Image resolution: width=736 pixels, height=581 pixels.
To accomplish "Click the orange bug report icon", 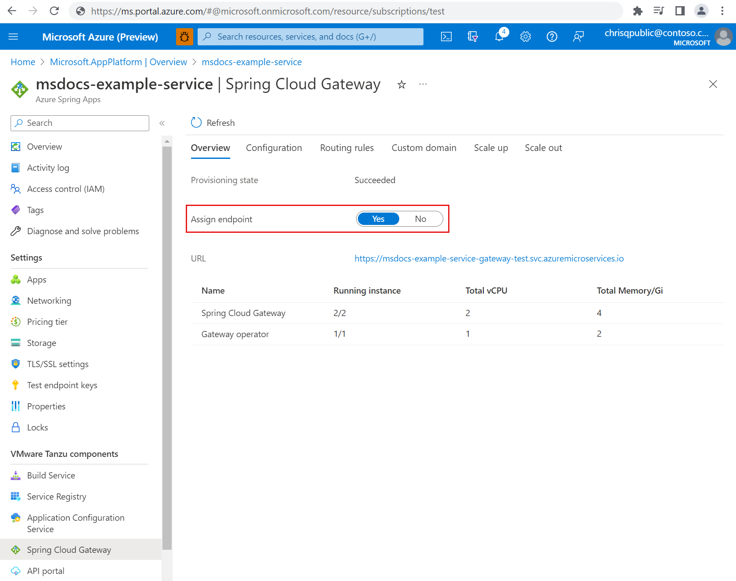I will [x=184, y=37].
